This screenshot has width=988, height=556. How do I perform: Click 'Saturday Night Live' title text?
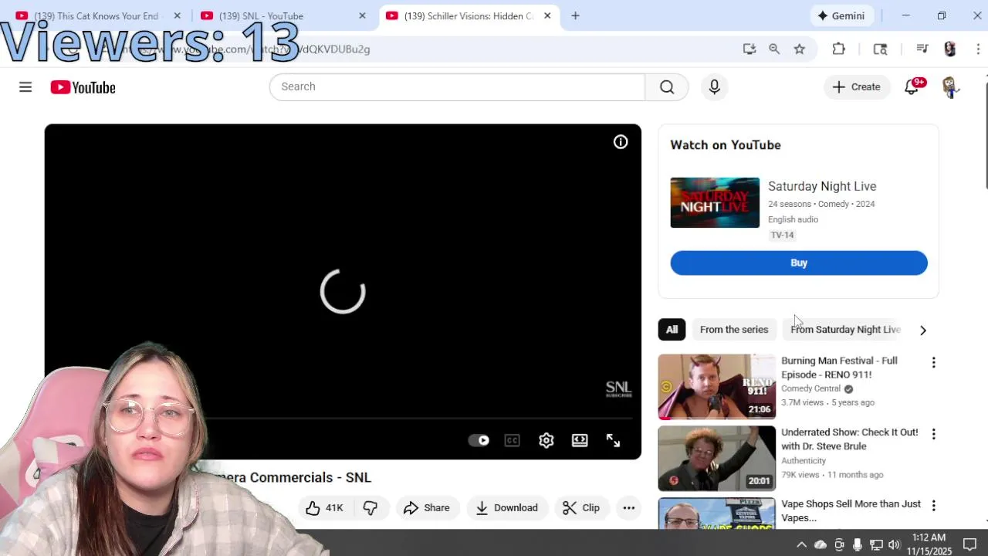point(822,186)
